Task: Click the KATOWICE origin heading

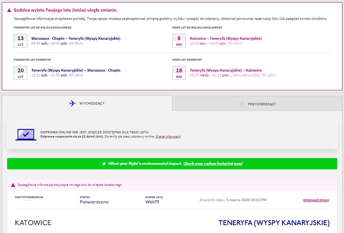Action: (33, 223)
